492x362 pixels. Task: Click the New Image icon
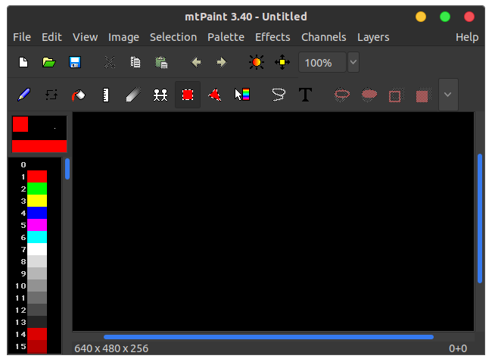(x=23, y=62)
